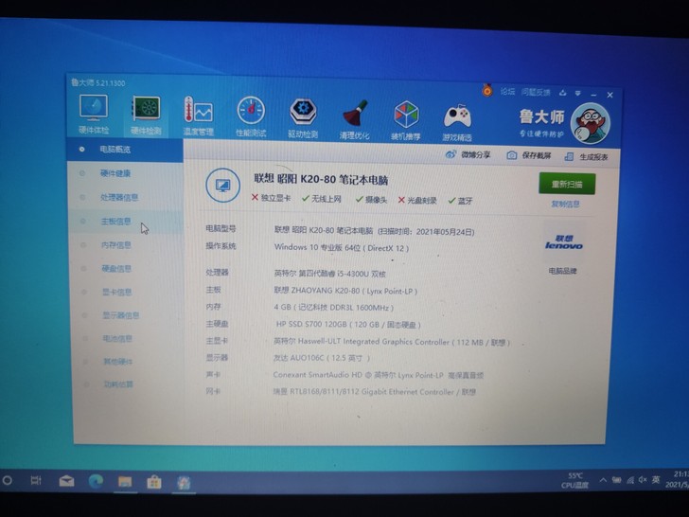Viewport: 689px width, 517px height.
Task: Open Mail app from taskbar
Action: click(66, 481)
